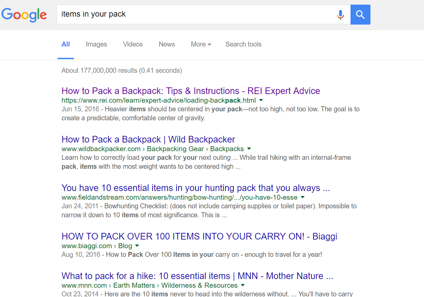The image size is (424, 297).
Task: Expand dropdown arrow next to fieldandstream.com URL
Action: coord(303,197)
